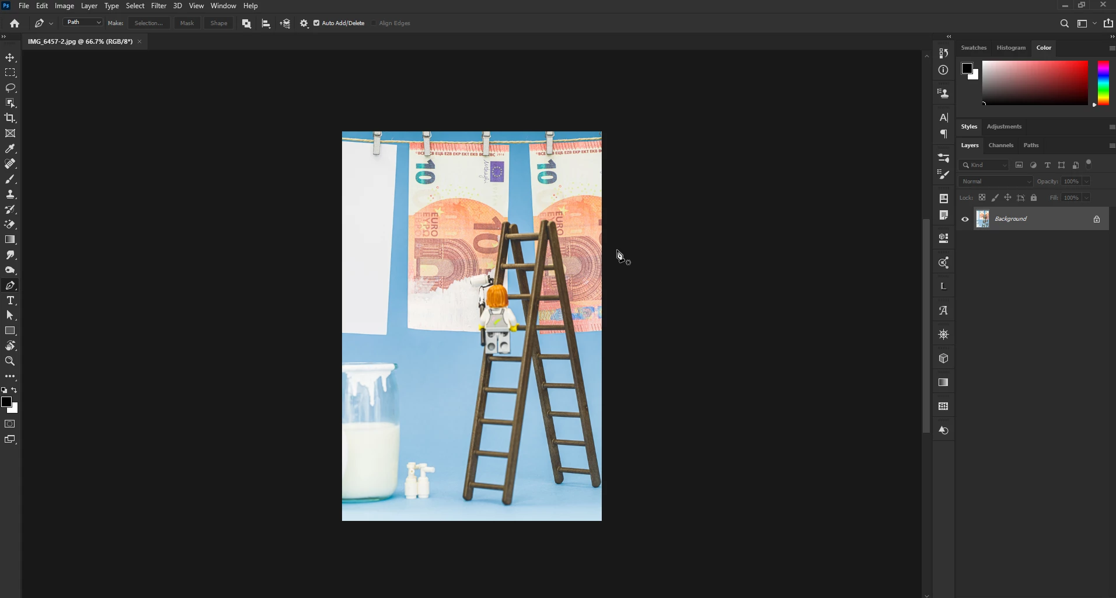Open the Layers panel menu
Viewport: 1116px width, 598px height.
pos(1111,145)
